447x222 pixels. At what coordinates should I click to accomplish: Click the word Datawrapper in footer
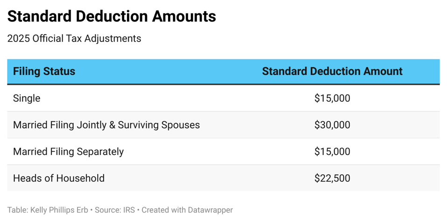[x=210, y=210]
